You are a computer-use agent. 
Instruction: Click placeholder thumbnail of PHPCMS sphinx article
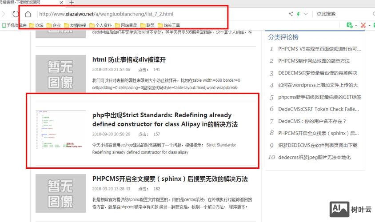[x=60, y=193]
